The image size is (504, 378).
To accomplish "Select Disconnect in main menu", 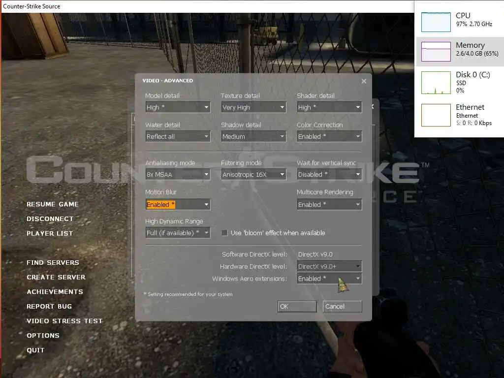I will point(50,219).
